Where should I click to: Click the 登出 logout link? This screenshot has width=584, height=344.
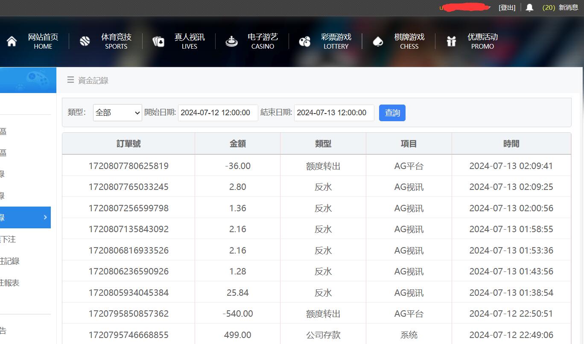tap(507, 8)
